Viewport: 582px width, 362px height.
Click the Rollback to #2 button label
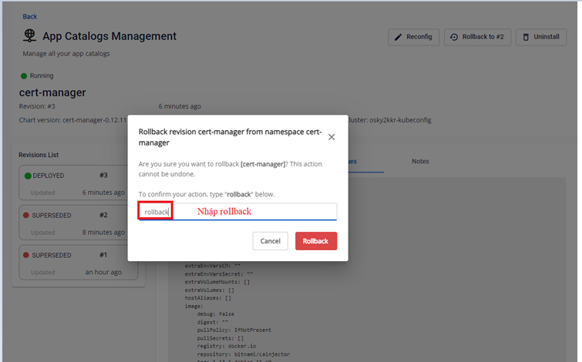coord(483,37)
